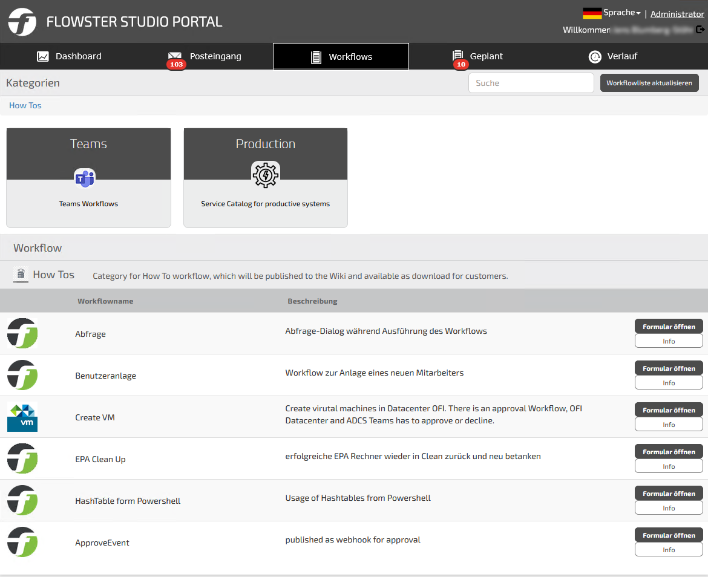Screen dimensions: 708x577
Task: Click the Microsoft Teams icon
Action: [85, 178]
